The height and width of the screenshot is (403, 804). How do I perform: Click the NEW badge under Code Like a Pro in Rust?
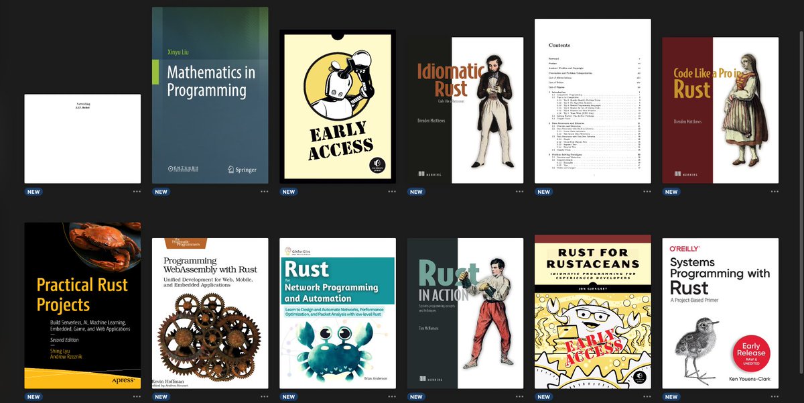pyautogui.click(x=671, y=192)
